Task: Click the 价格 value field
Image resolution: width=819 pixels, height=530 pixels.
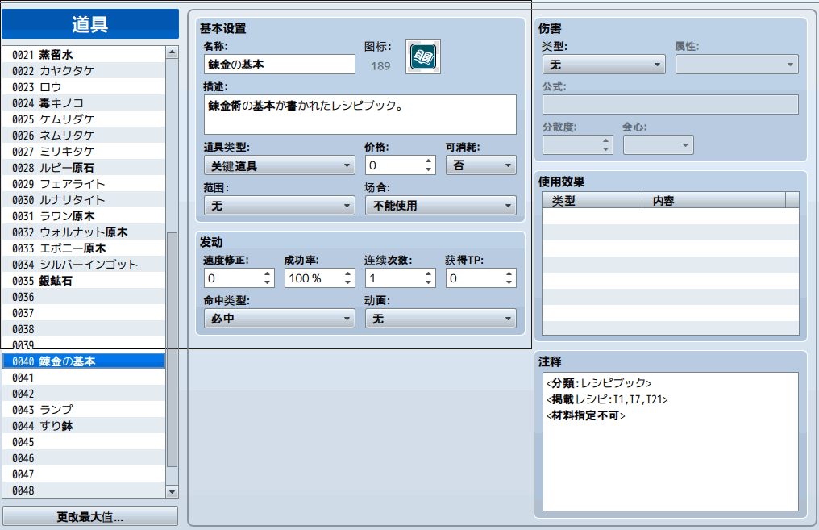Action: coord(394,165)
